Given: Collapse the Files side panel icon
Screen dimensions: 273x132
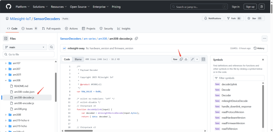Looking at the screenshot, I should click(x=6, y=38).
